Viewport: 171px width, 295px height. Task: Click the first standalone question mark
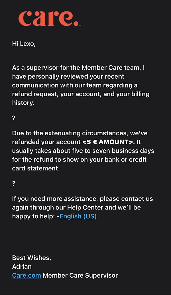point(14,118)
